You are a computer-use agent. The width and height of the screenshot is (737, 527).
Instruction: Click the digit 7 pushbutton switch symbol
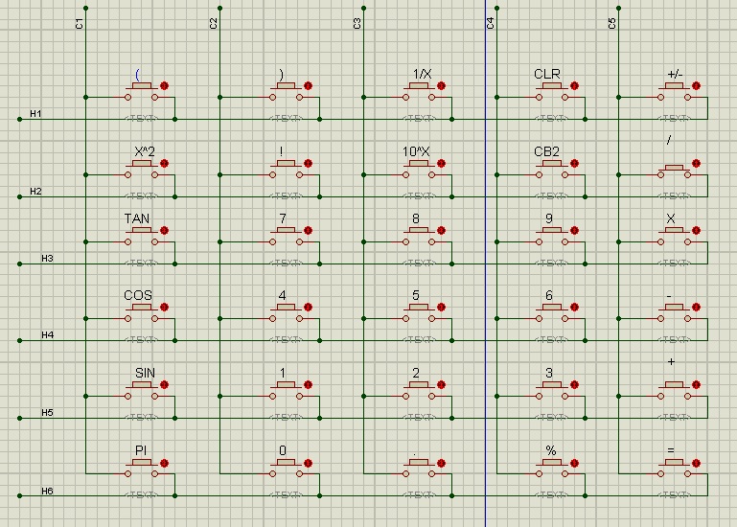coord(286,237)
